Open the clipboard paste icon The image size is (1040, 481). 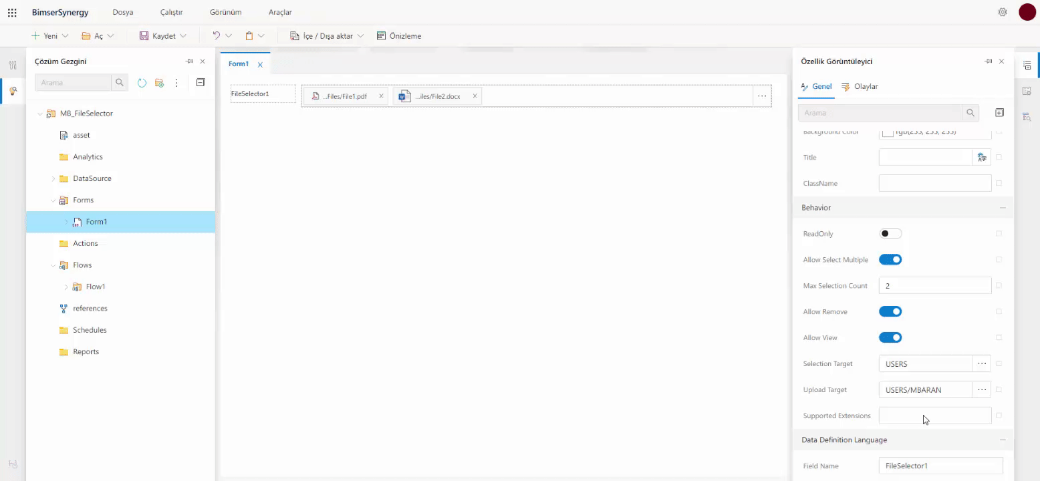(250, 35)
